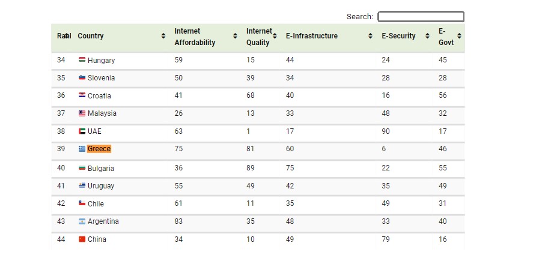Select the highlighted Greece country name
Image resolution: width=560 pixels, height=258 pixels.
99,149
